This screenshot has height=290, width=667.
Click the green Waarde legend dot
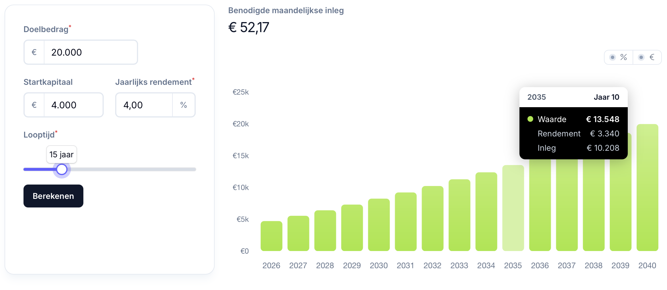click(530, 119)
